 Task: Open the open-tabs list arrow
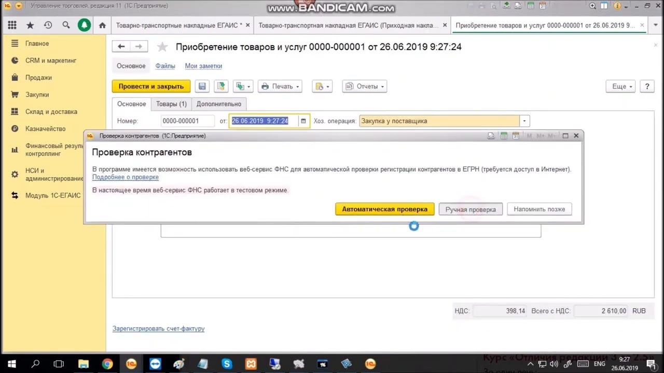point(657,25)
